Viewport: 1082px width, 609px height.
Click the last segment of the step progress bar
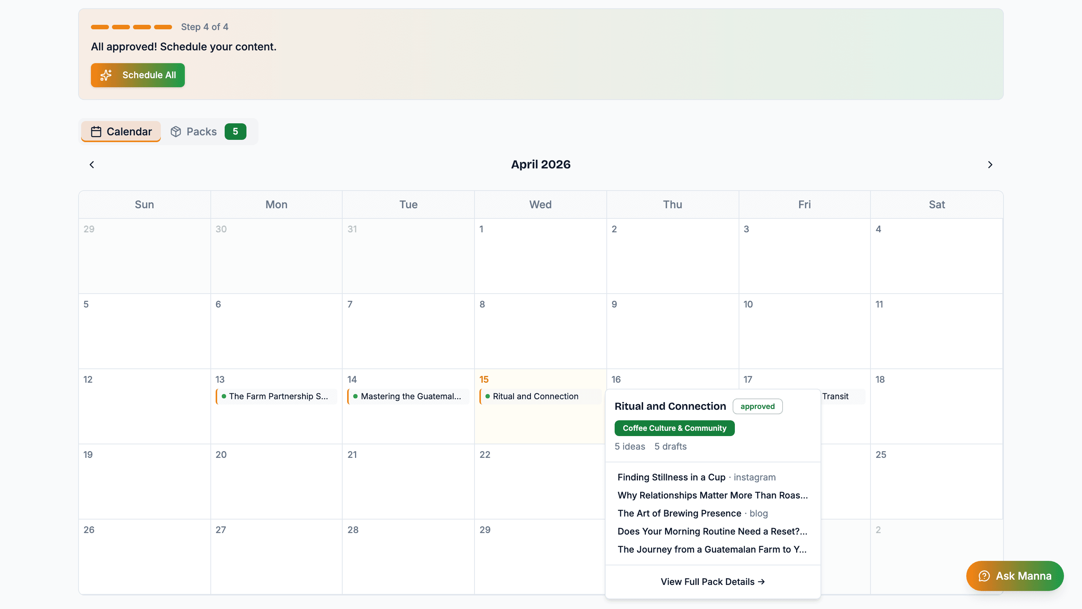pos(162,27)
